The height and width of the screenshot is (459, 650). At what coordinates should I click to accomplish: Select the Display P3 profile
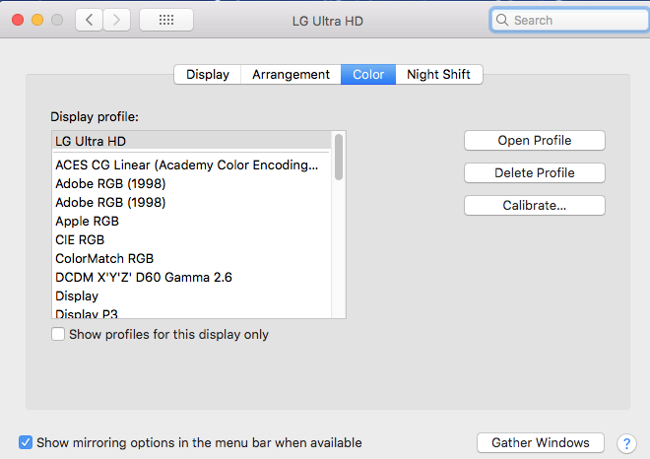(192, 313)
